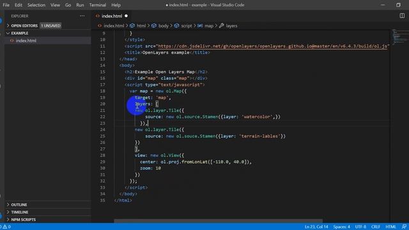Click 'Example Open Layers Map' heading text
Screen dimensions: 409x230
(165, 72)
